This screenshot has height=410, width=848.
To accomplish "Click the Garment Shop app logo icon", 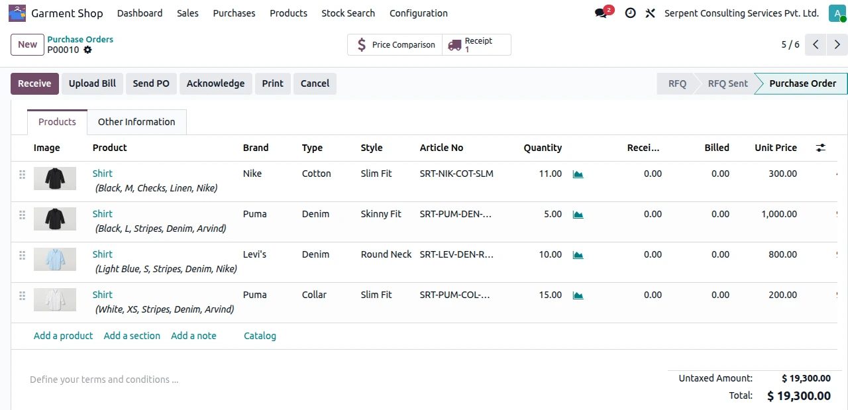I will click(x=17, y=13).
